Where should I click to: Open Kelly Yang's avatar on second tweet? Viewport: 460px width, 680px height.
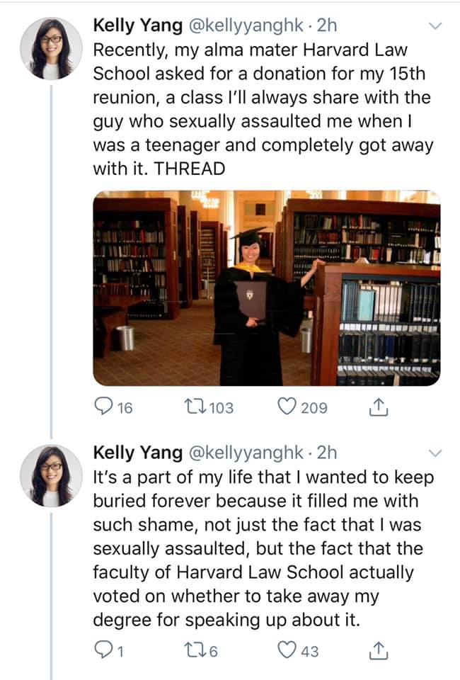51,476
